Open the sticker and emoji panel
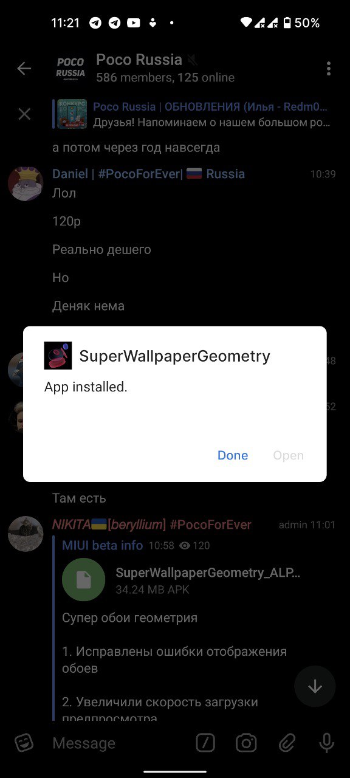This screenshot has width=350, height=778. (x=24, y=743)
